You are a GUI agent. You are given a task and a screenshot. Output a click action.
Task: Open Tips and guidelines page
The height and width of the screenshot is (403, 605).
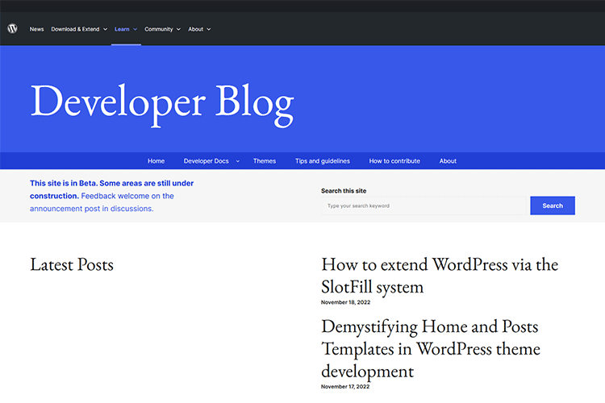point(322,161)
